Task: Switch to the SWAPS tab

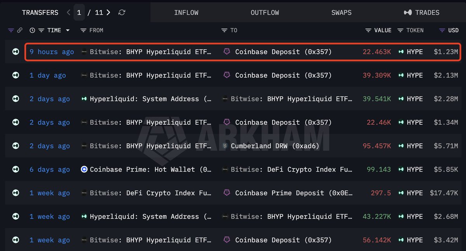Action: [x=341, y=12]
